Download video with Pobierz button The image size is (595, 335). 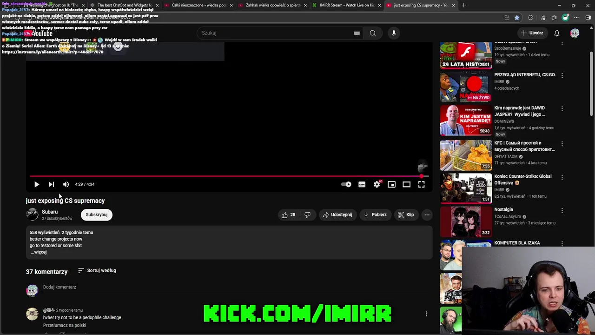[375, 214]
